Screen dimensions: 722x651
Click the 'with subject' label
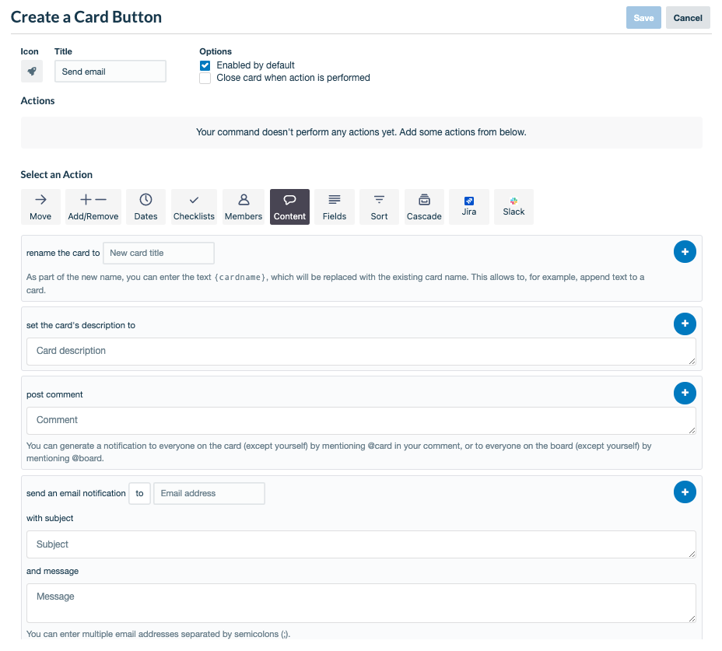[x=50, y=518]
